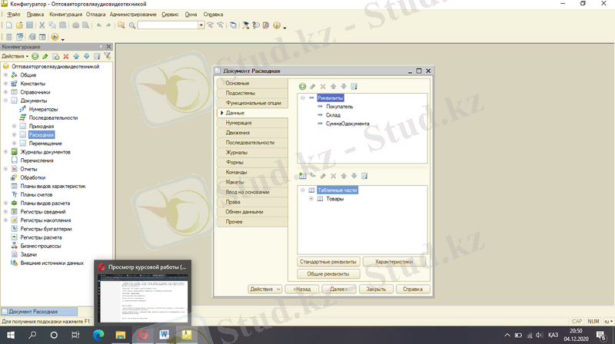Click the green Add button in Configuration panel
The image size is (615, 344).
35,56
